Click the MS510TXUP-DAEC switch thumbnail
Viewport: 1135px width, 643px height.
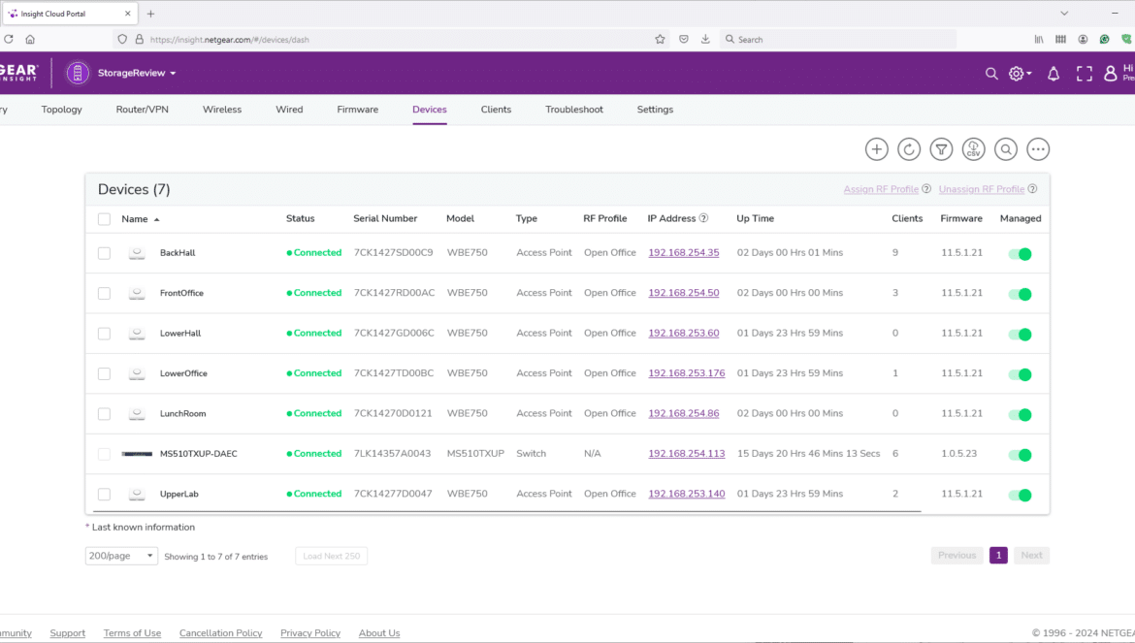click(137, 454)
